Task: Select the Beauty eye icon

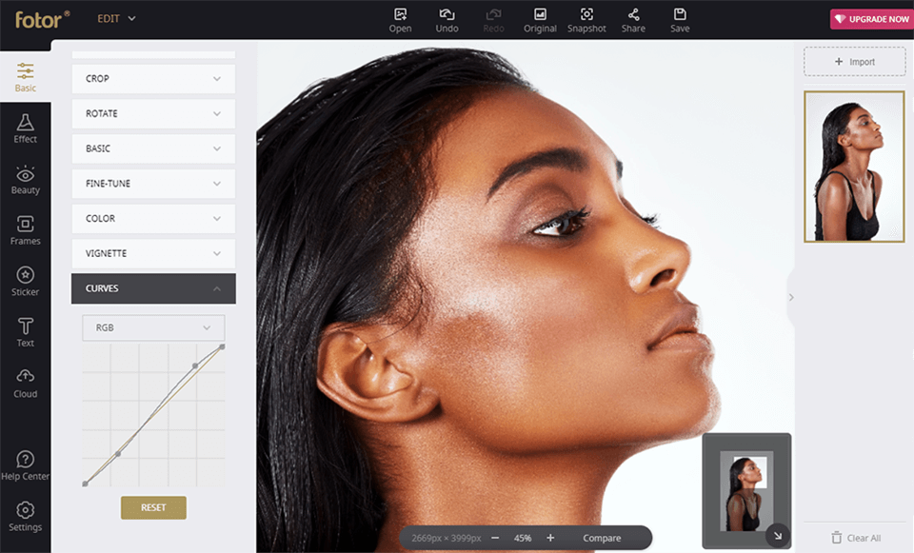Action: 25,179
